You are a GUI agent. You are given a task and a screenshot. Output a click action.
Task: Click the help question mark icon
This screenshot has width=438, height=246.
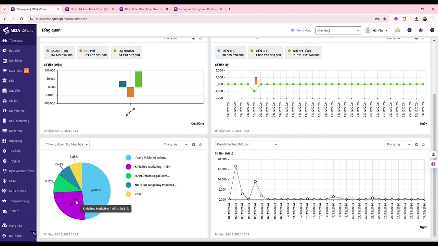432,30
